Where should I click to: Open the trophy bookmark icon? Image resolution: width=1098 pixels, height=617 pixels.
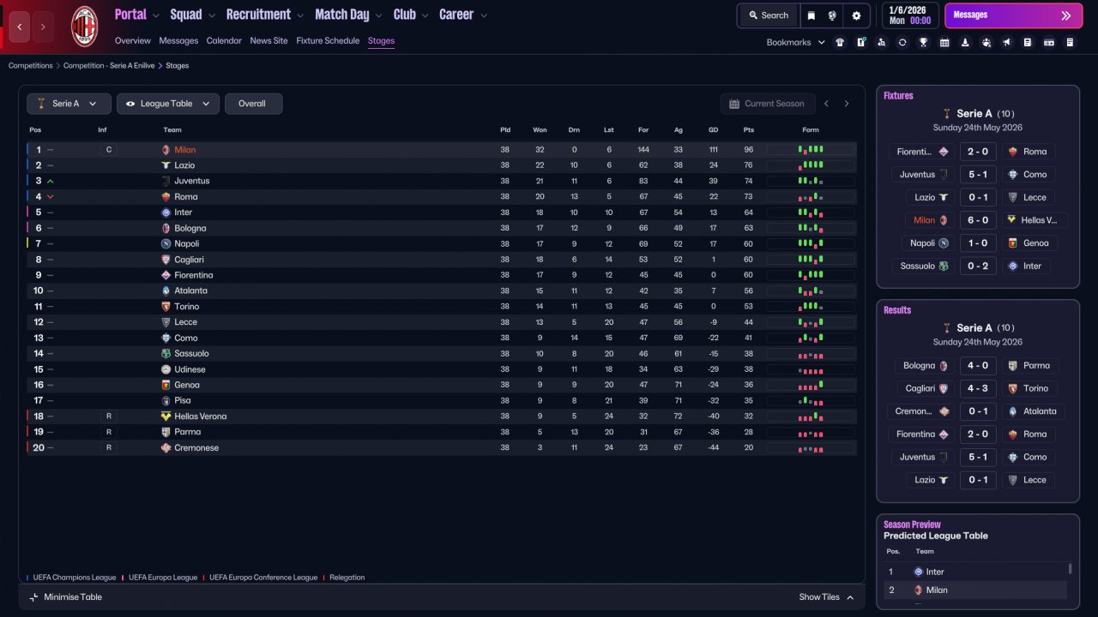[924, 42]
